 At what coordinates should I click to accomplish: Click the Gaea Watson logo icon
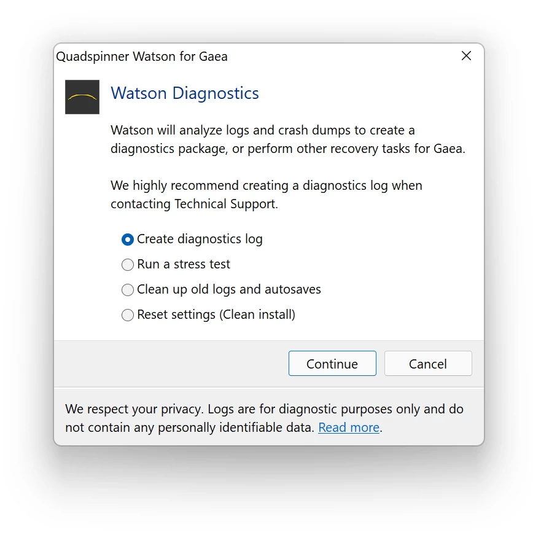click(x=82, y=97)
